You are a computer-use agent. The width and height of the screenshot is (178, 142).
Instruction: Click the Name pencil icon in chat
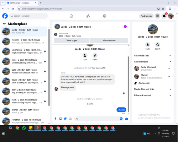tap(95, 55)
